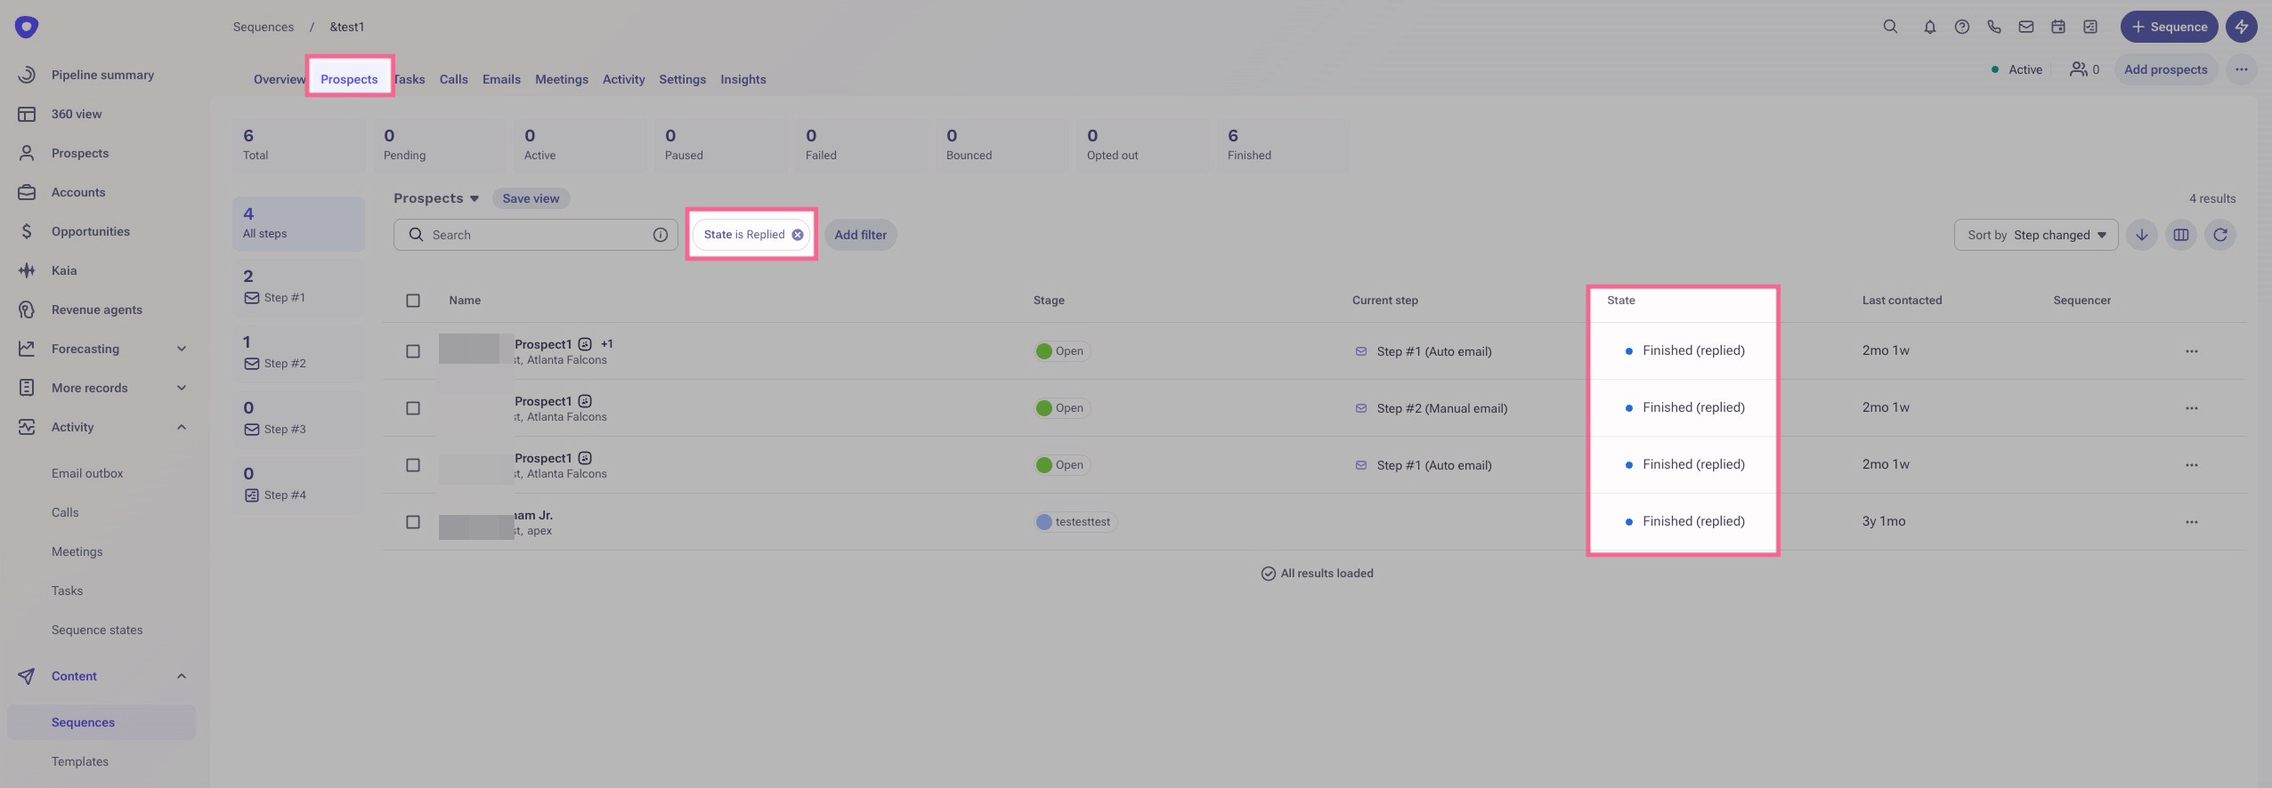The height and width of the screenshot is (788, 2272).
Task: Click Add filter button
Action: click(x=860, y=235)
